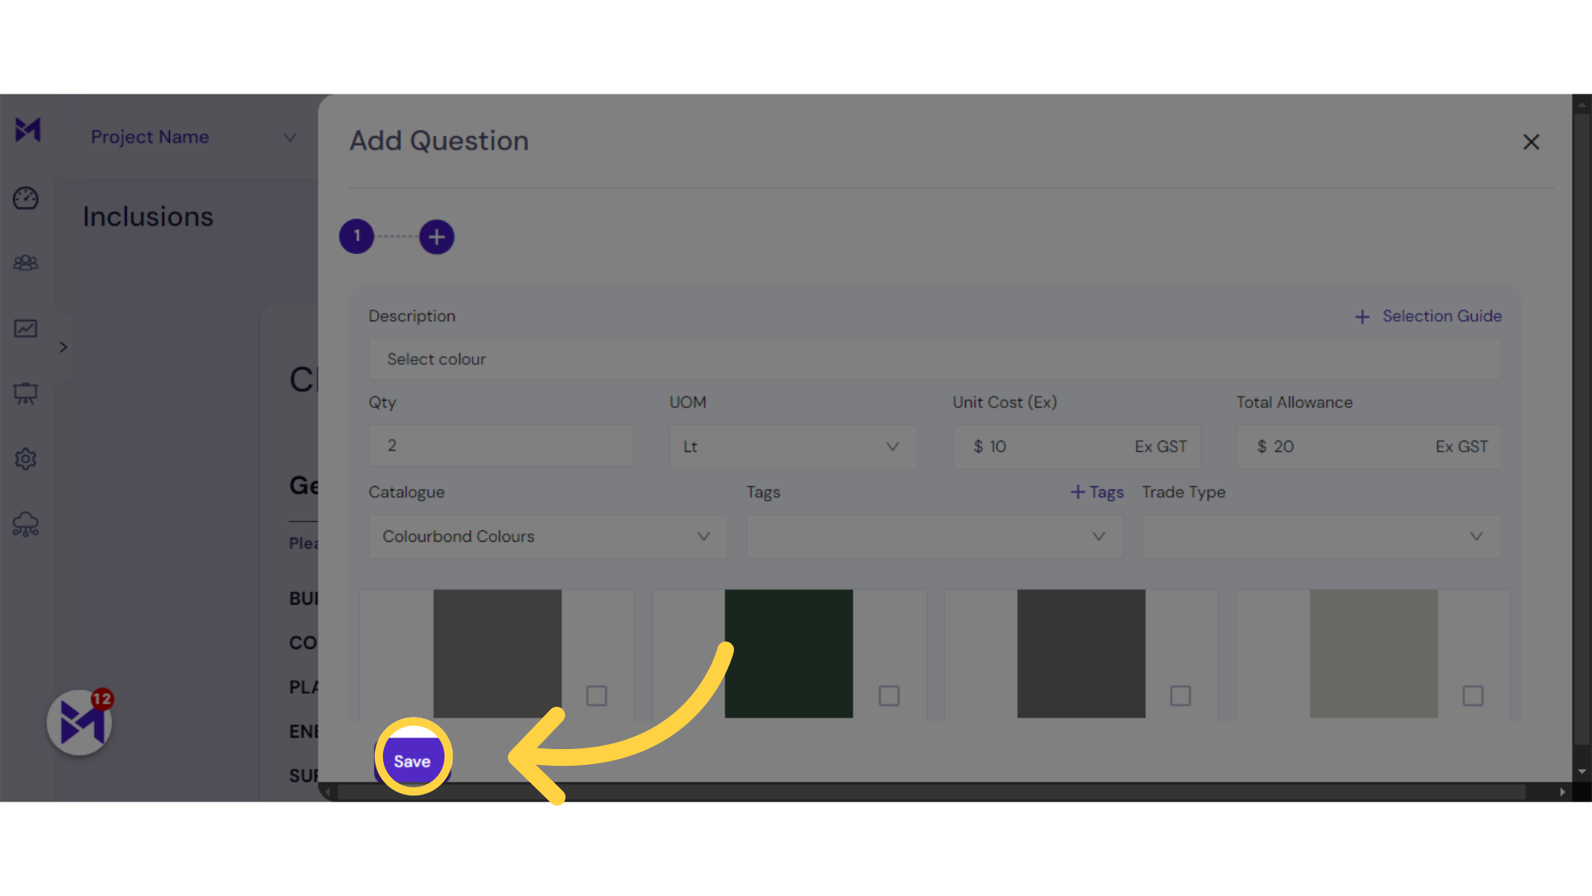Tick the checkbox of the third charcoal swatch
Viewport: 1592px width, 896px height.
(x=1181, y=695)
